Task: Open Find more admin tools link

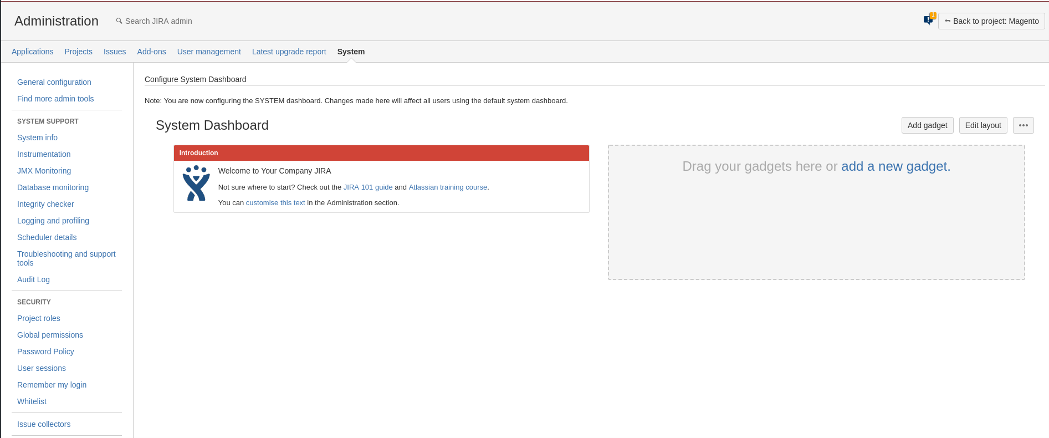Action: [x=55, y=99]
